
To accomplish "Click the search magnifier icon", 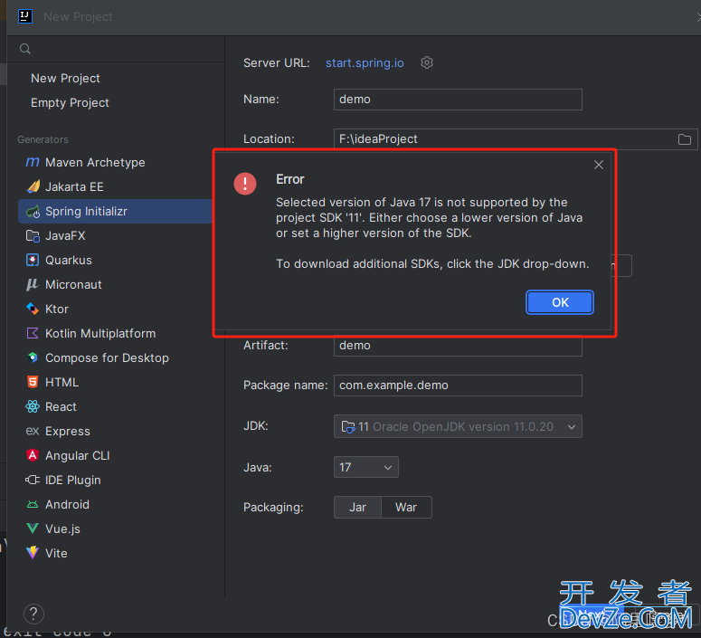I will [25, 49].
